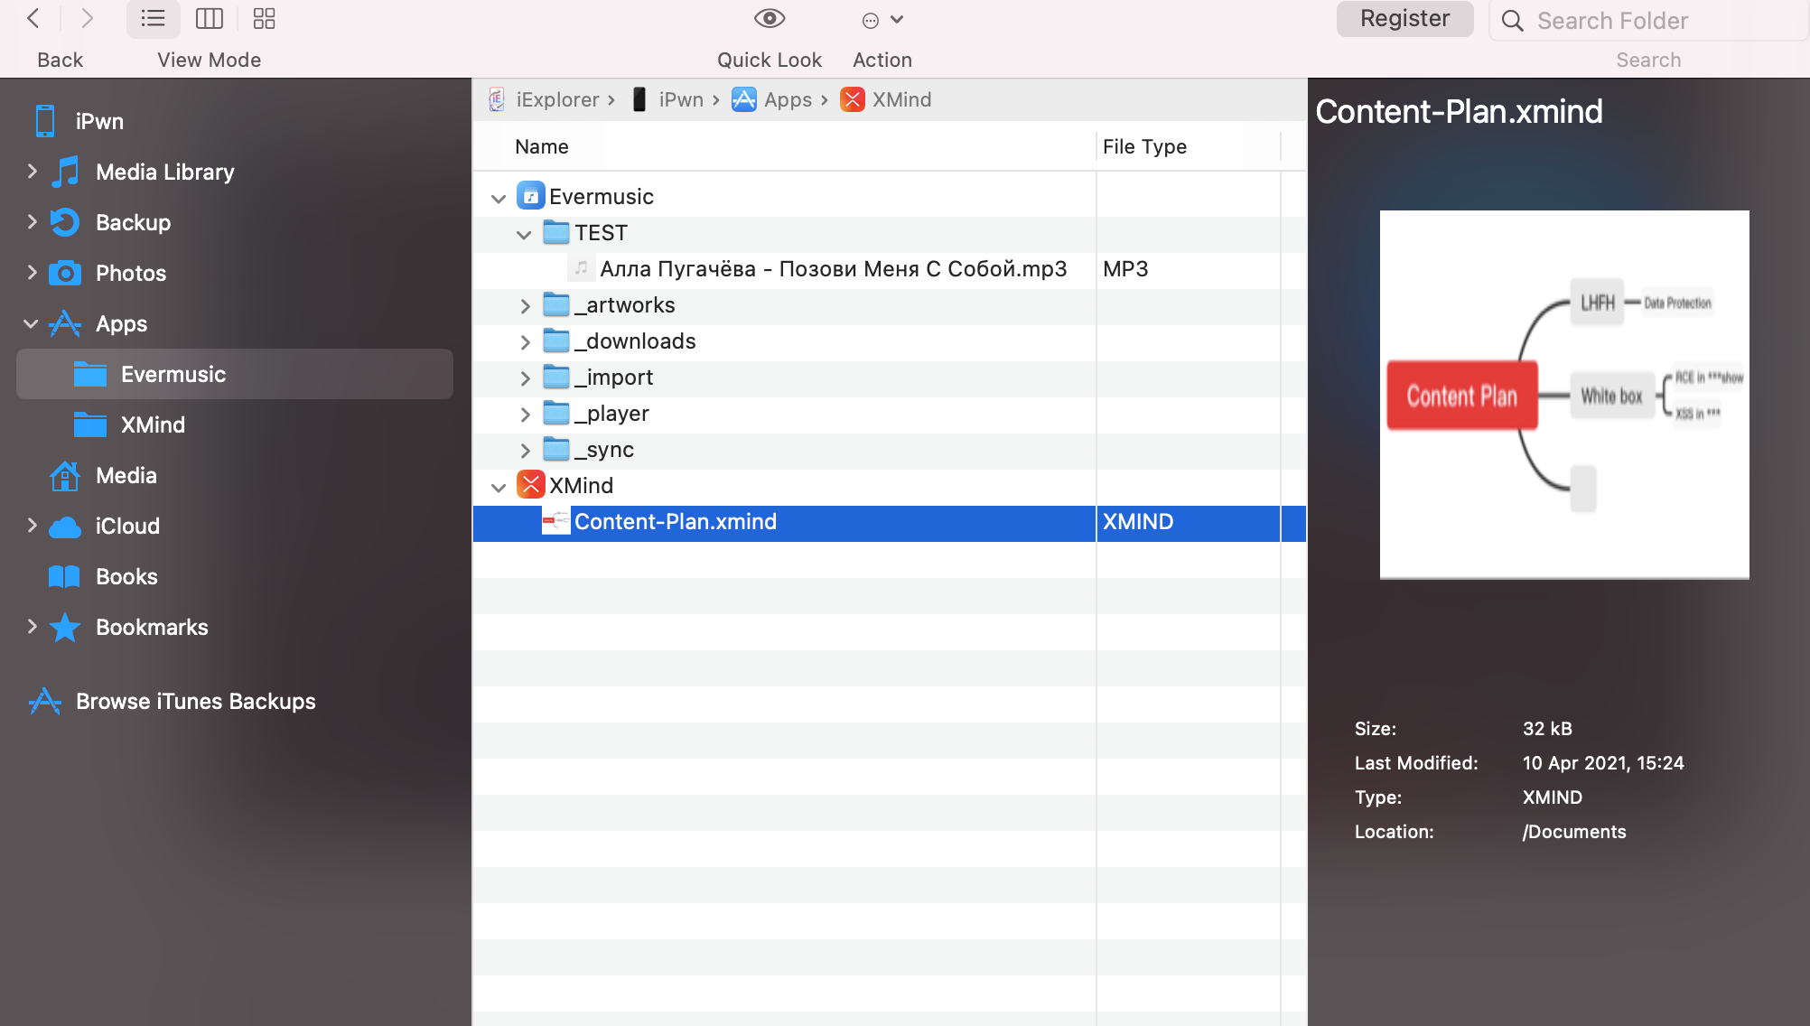The image size is (1810, 1026).
Task: Expand the Bookmarks sidebar section
Action: click(x=33, y=626)
